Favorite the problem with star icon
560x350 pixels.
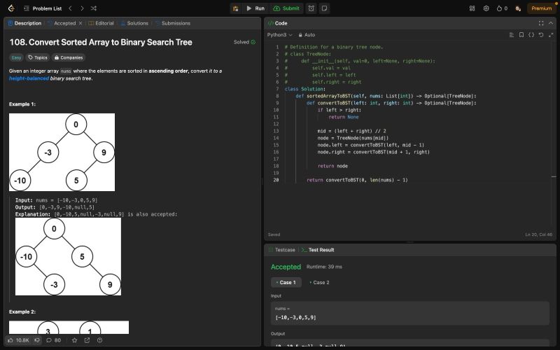74,340
